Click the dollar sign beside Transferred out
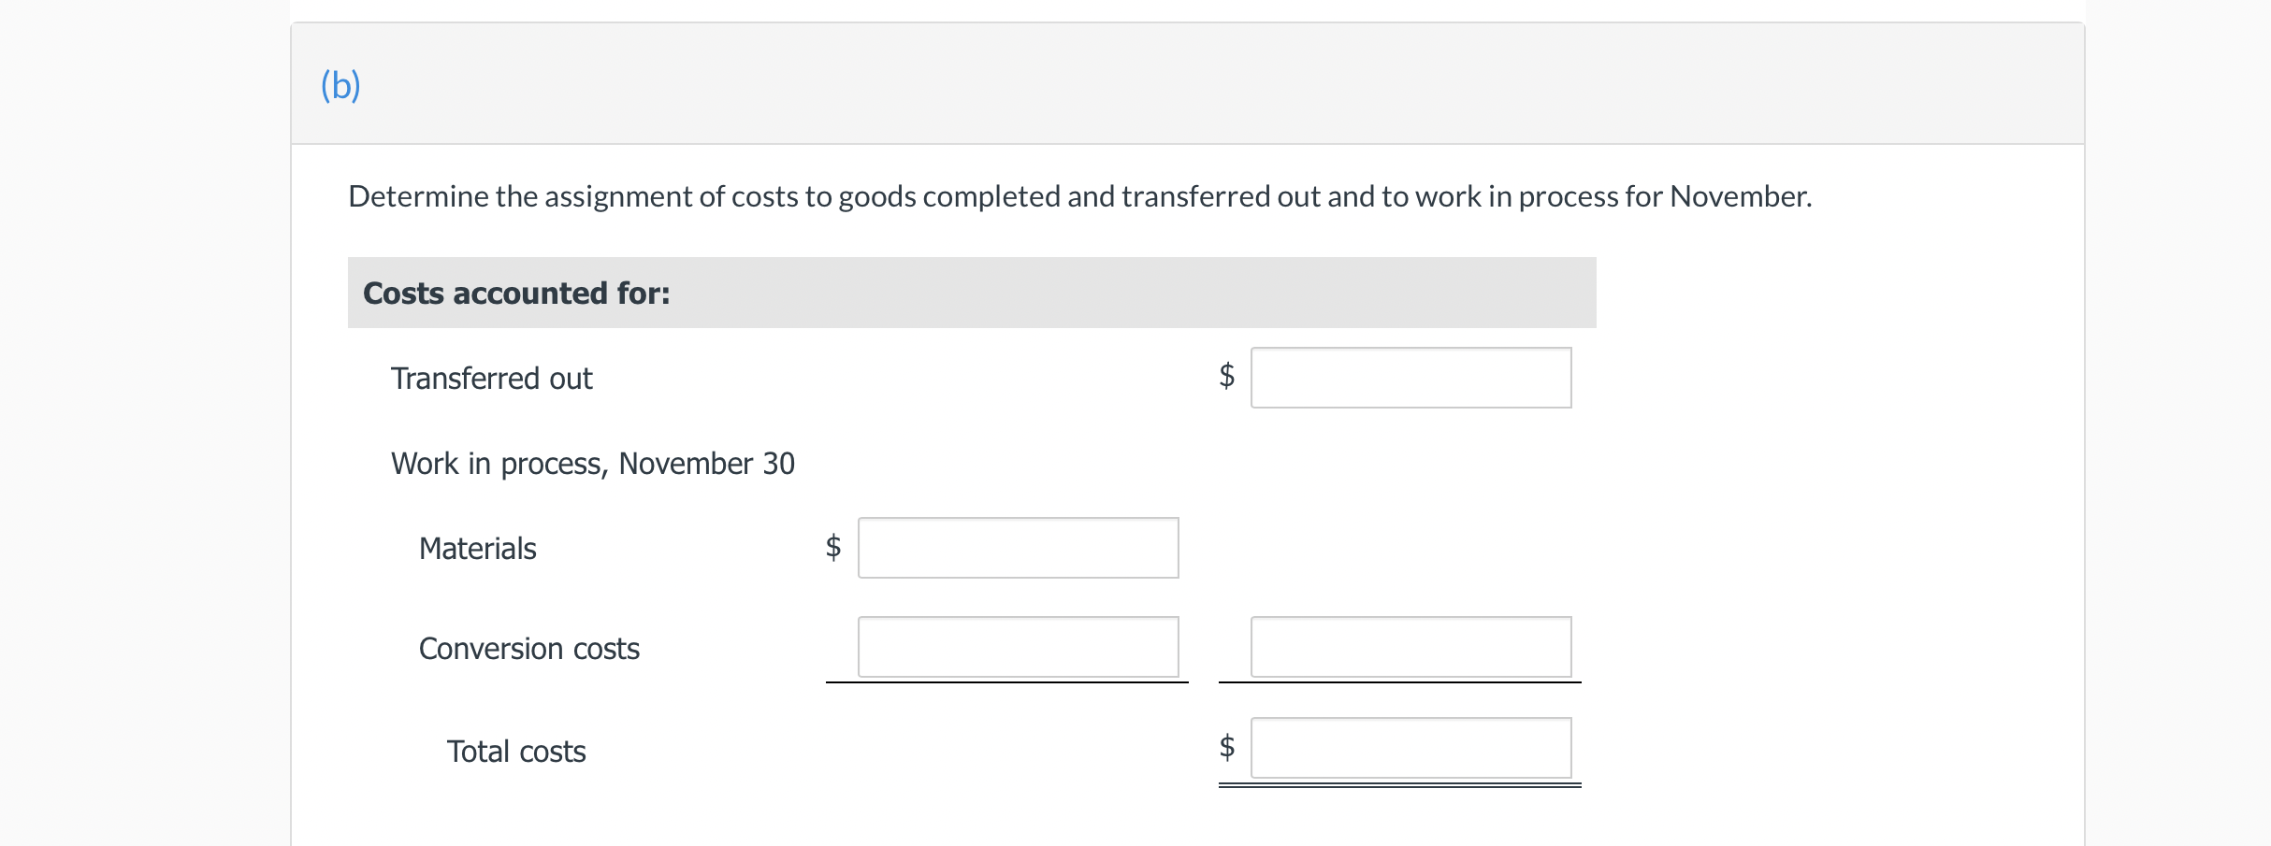 point(1226,377)
